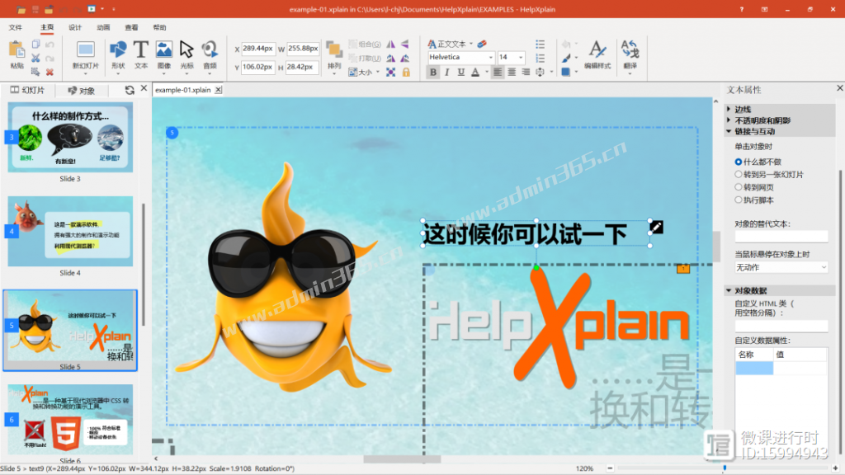Screen dimensions: 845x475
Task: Click the Translate (翻译) tool
Action: click(630, 55)
